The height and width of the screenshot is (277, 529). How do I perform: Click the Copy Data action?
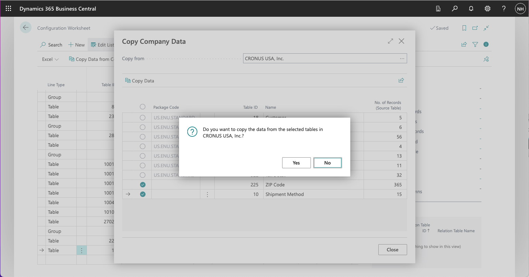[x=140, y=81]
